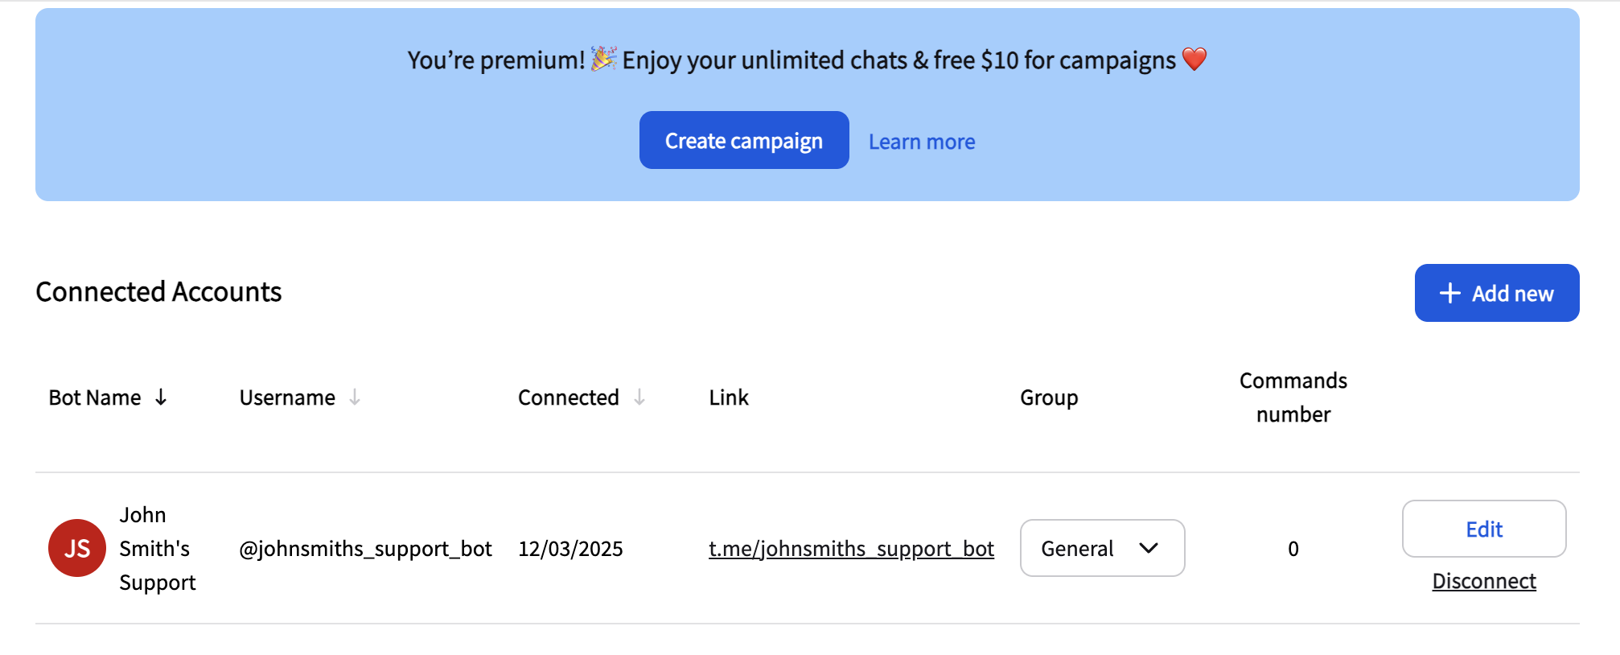Image resolution: width=1620 pixels, height=655 pixels.
Task: Open the General group dropdown
Action: coord(1102,548)
